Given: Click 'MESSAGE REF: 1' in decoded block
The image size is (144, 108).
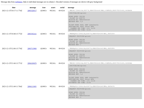Looking at the screenshot, I should [x=75, y=45].
